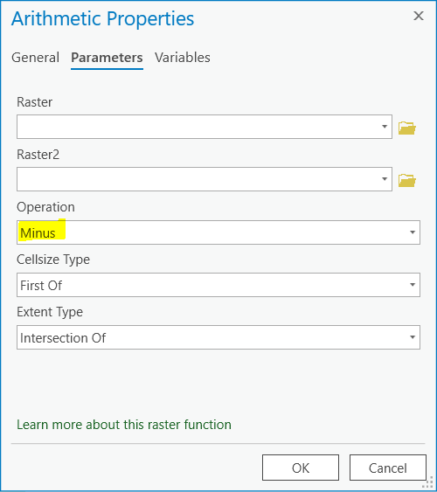Browse for the Raster input using folder icon
Image resolution: width=437 pixels, height=492 pixels.
(407, 128)
